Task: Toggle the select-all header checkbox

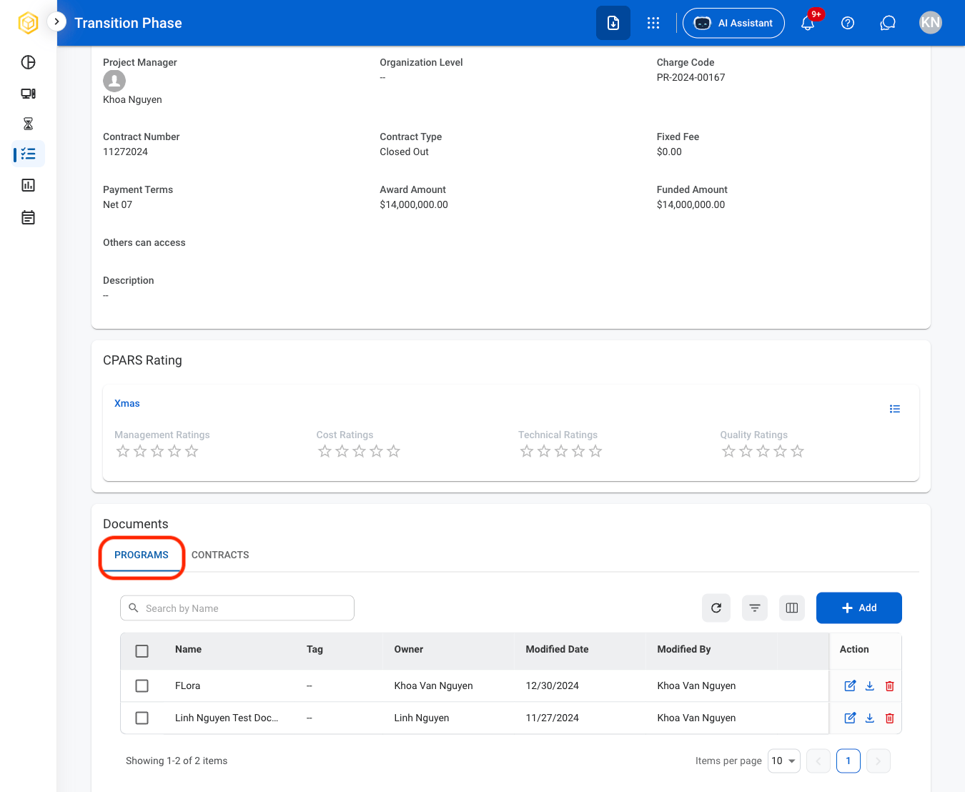Action: [x=142, y=651]
